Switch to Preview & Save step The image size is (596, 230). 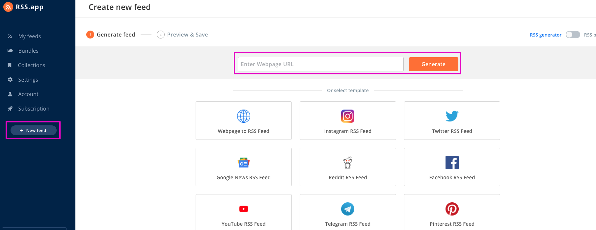pyautogui.click(x=187, y=35)
